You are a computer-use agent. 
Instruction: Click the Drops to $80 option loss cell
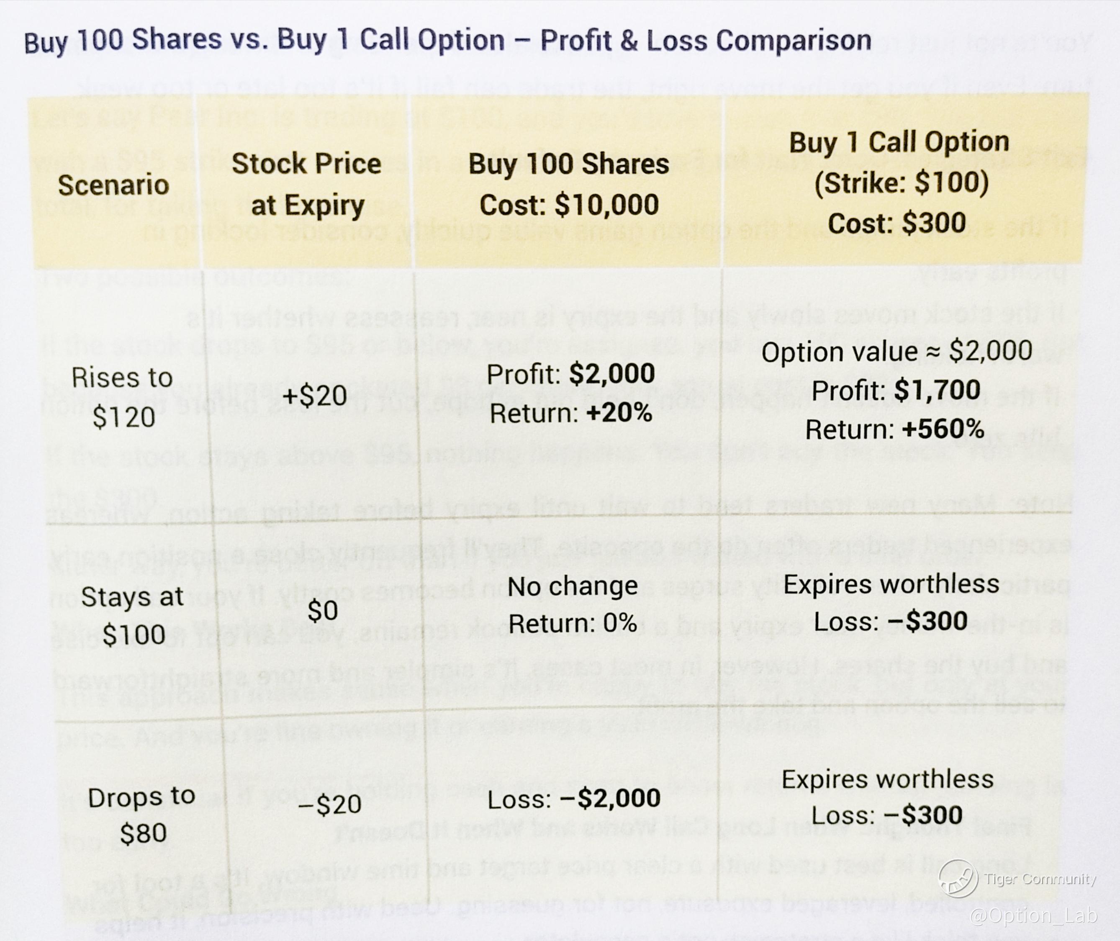pyautogui.click(x=887, y=797)
